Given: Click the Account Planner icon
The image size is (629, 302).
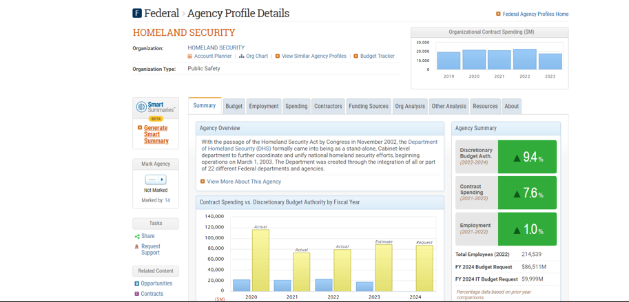Looking at the screenshot, I should point(189,56).
